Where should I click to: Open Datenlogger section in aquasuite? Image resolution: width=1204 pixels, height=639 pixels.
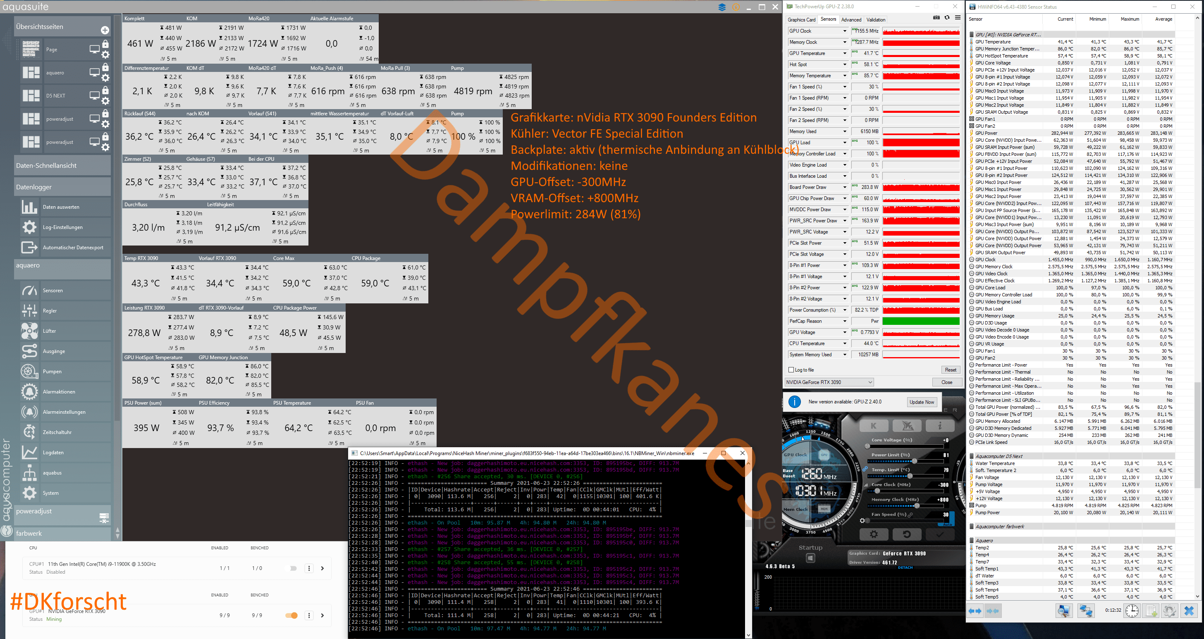[x=62, y=187]
